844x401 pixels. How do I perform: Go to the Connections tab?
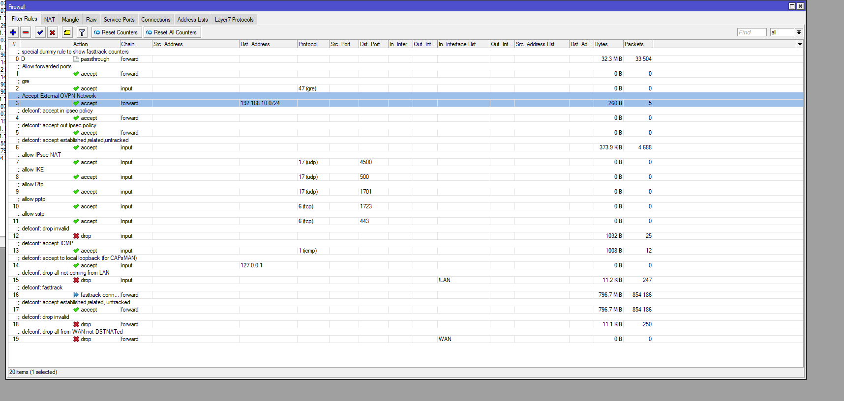pyautogui.click(x=156, y=20)
